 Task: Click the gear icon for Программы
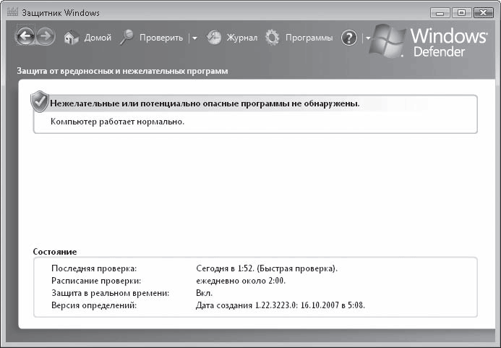272,38
